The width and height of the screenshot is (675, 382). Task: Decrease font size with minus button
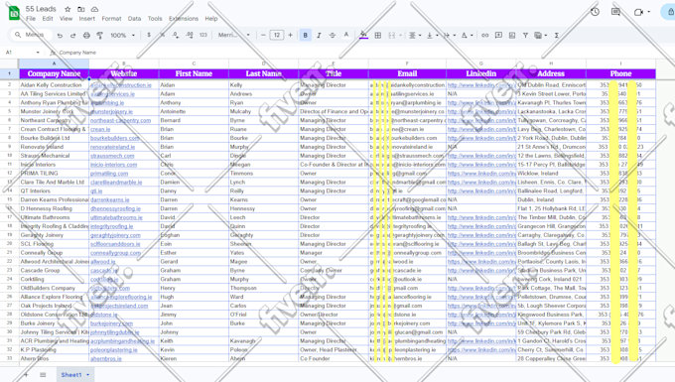(x=263, y=36)
